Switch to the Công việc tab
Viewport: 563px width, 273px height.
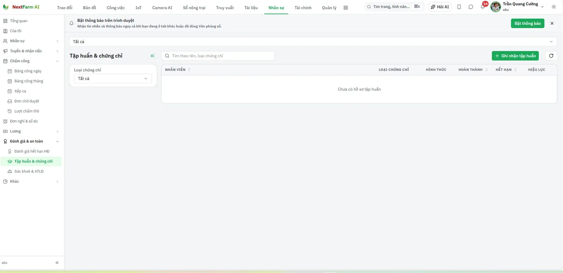coord(116,8)
